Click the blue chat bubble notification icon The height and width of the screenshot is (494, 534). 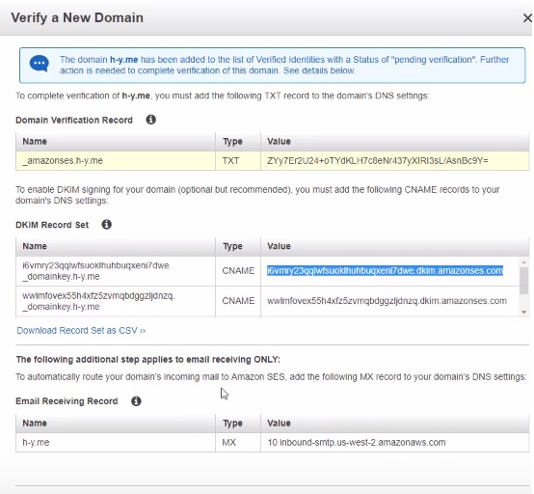(x=40, y=64)
